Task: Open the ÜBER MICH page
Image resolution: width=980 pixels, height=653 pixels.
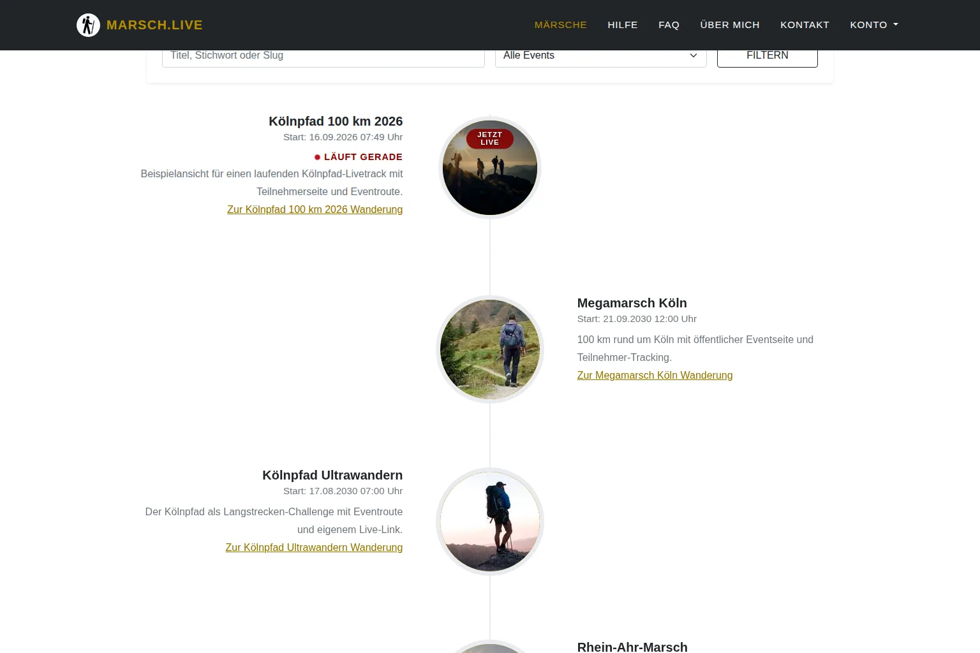Action: tap(730, 25)
